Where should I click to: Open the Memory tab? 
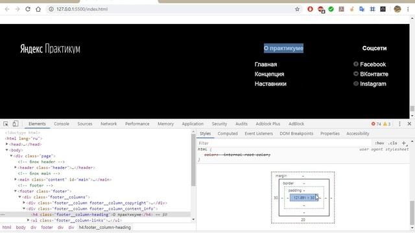[x=166, y=124]
